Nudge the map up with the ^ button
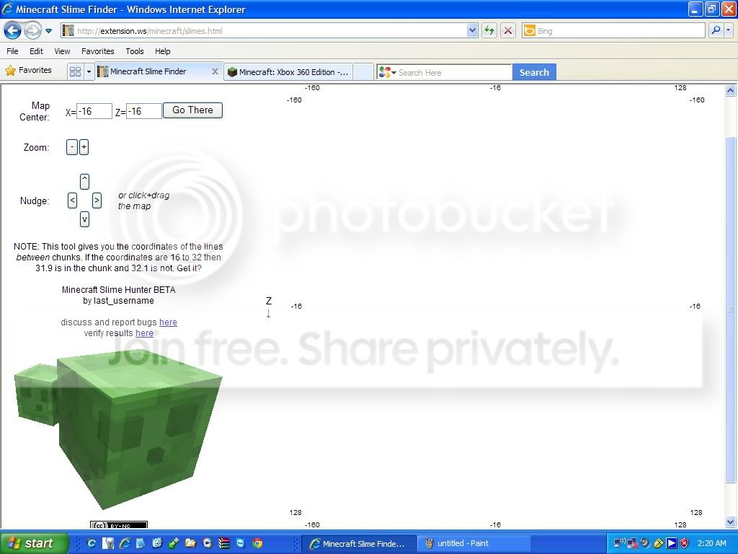This screenshot has height=554, width=738. point(84,181)
